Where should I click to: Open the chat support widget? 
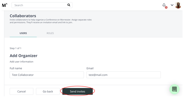coord(174,89)
